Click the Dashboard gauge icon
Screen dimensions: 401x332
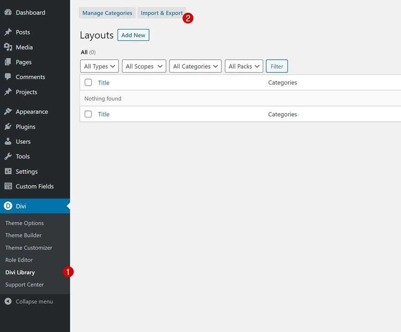pos(8,12)
